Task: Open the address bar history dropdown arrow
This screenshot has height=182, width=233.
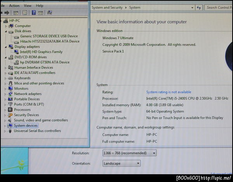Action: point(192,8)
